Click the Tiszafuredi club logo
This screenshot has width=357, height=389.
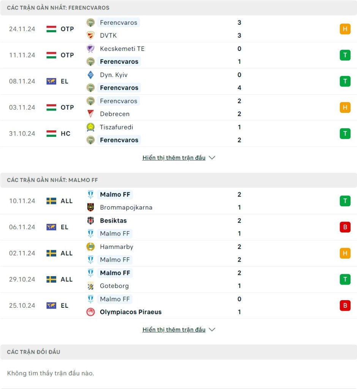click(x=90, y=127)
